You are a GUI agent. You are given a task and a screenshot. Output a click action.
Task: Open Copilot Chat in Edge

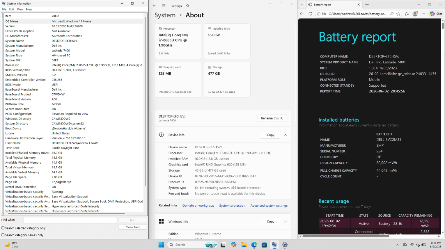tap(436, 14)
